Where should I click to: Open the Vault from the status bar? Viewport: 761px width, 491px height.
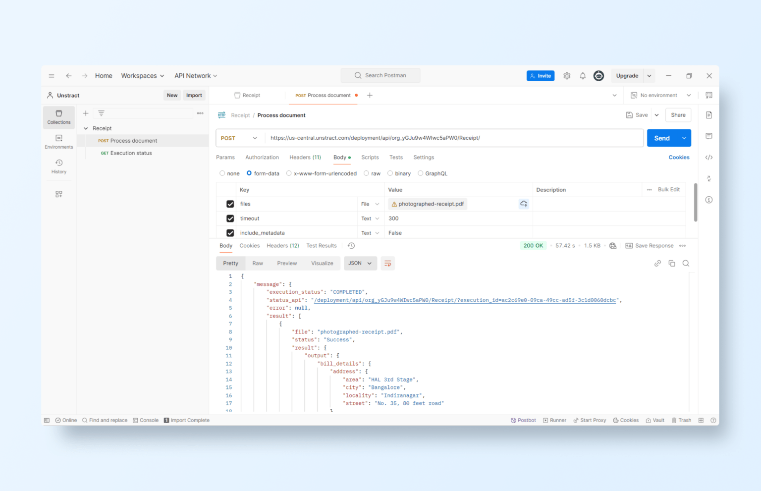pyautogui.click(x=655, y=420)
